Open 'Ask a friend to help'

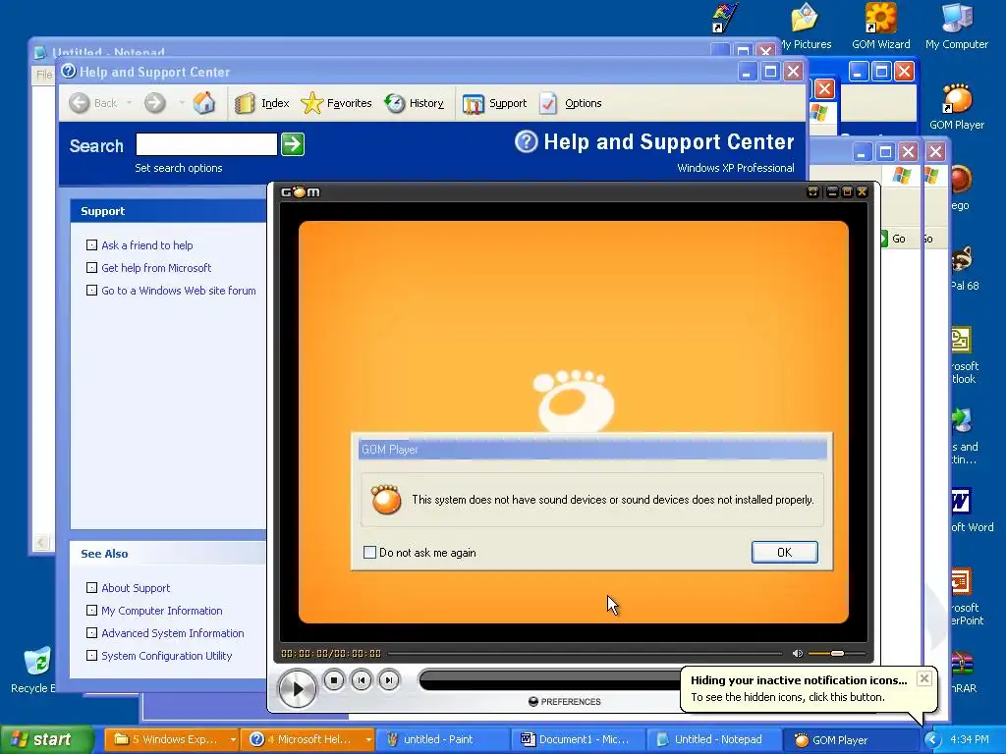[x=147, y=244]
